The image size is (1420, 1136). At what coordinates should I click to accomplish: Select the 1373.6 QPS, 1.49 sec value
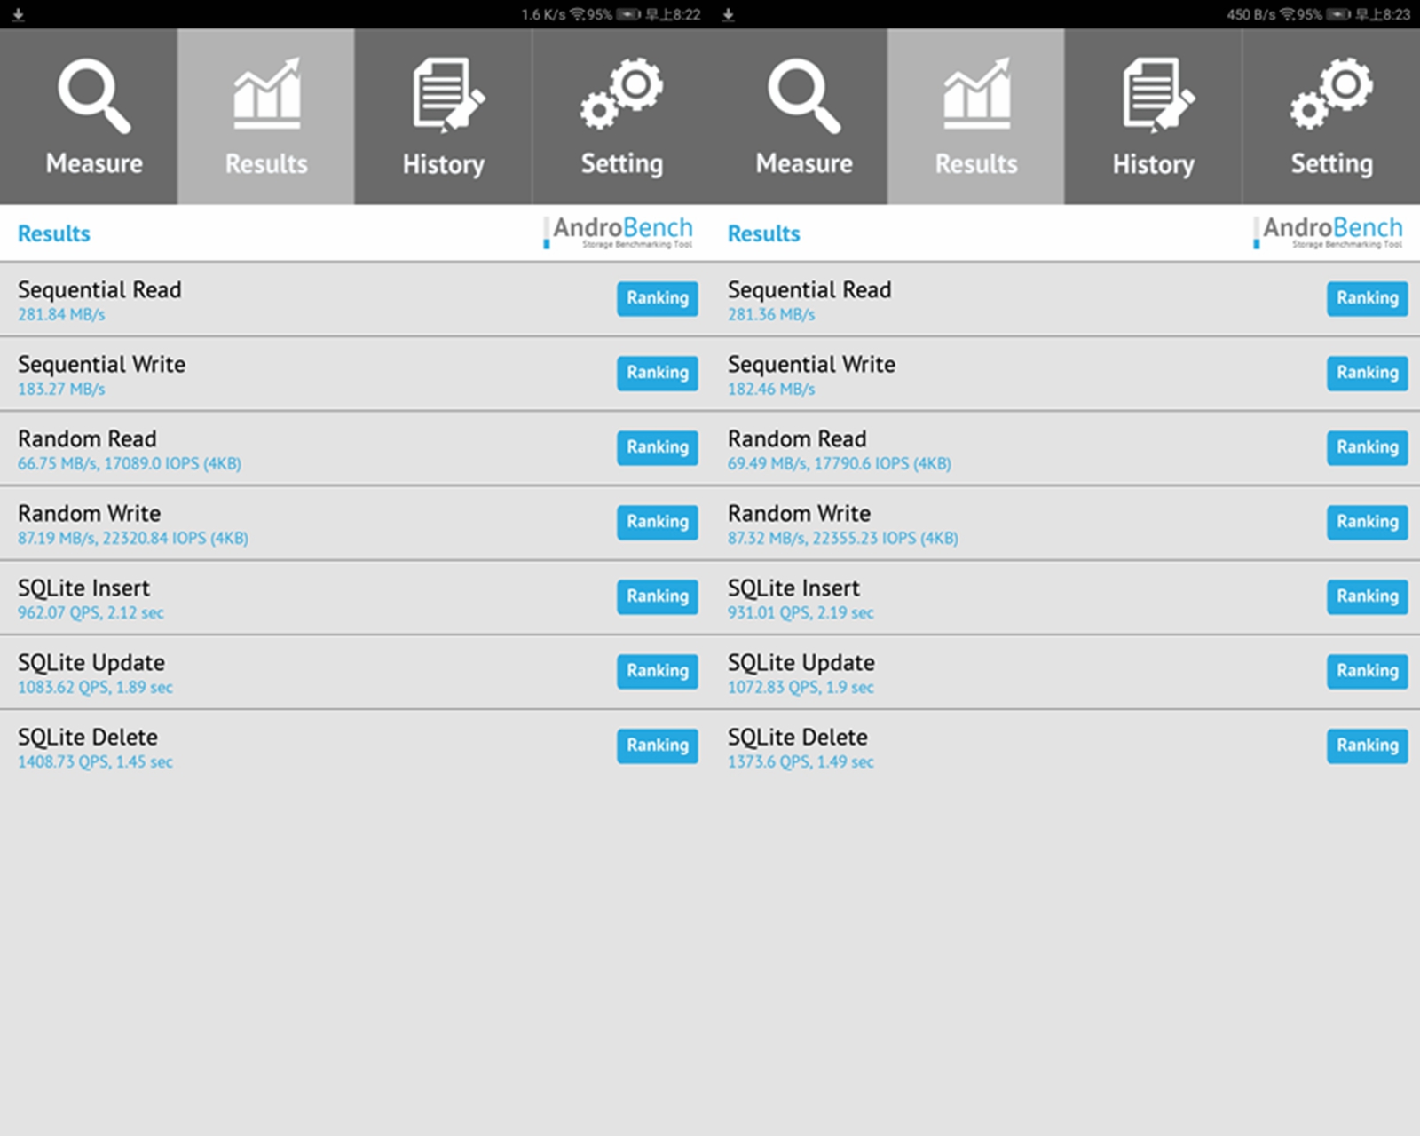[x=801, y=761]
